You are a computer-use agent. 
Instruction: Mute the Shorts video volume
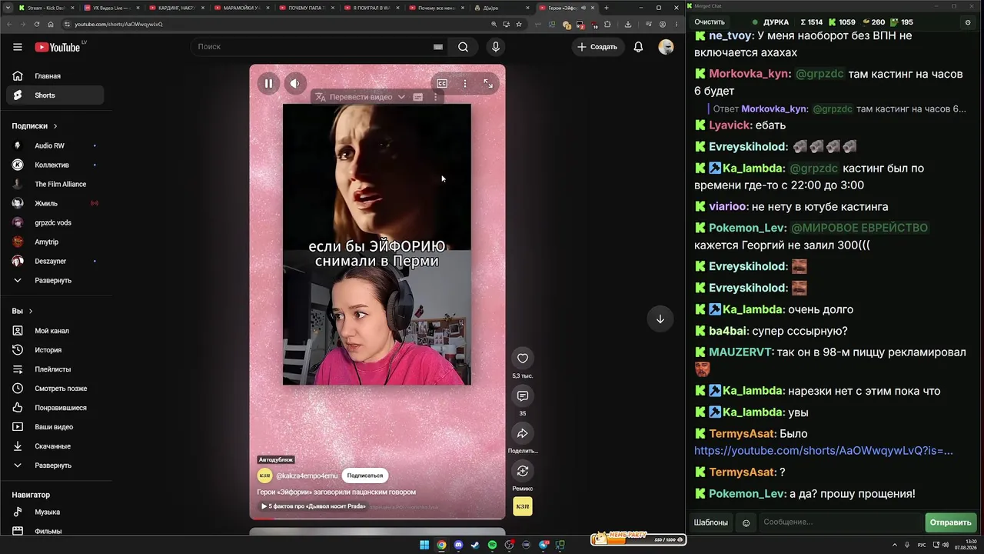[x=295, y=83]
